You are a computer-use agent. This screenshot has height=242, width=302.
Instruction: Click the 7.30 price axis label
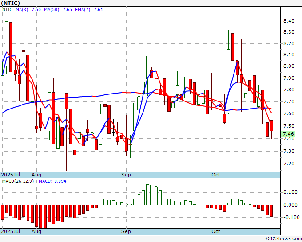coord(289,151)
